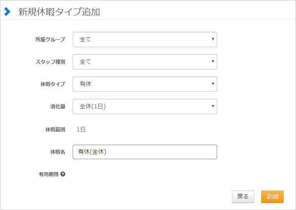This screenshot has width=296, height=210.
Task: Open the 消化量 dropdown showing 全休(1日)
Action: [x=145, y=106]
